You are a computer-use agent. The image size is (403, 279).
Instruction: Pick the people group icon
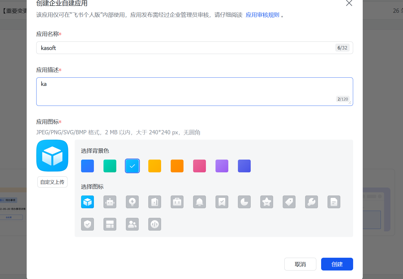coord(132,224)
